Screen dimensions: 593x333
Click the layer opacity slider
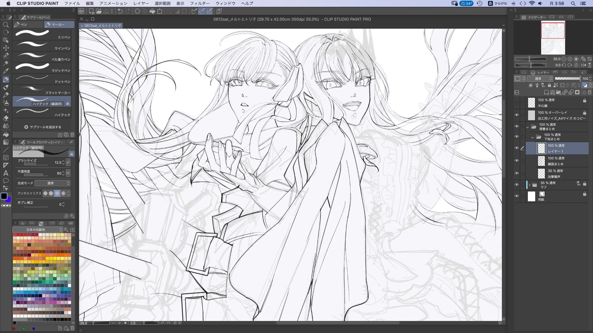pos(567,79)
